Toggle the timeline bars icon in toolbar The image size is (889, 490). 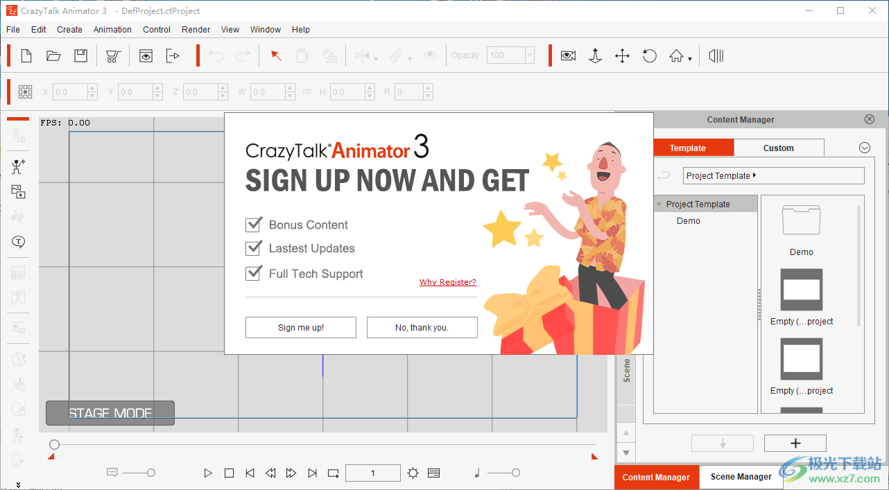717,55
